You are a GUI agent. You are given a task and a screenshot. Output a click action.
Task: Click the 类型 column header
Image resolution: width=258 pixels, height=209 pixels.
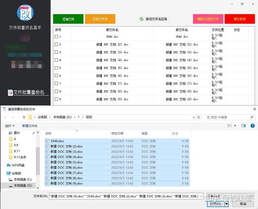[144, 133]
